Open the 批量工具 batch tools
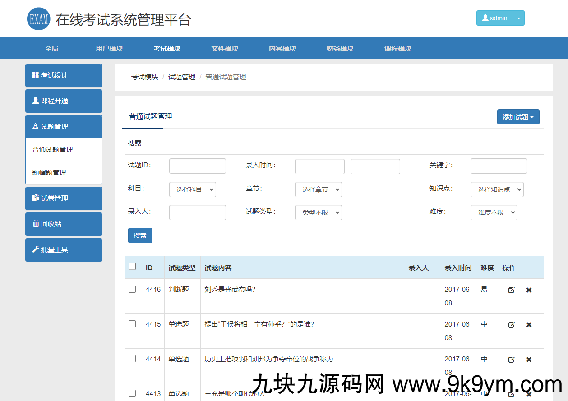Viewport: 568px width, 401px height. click(63, 250)
